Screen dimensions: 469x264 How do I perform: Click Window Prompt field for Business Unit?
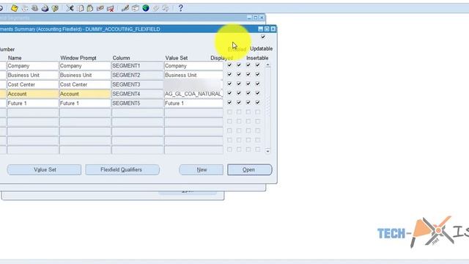coord(85,75)
